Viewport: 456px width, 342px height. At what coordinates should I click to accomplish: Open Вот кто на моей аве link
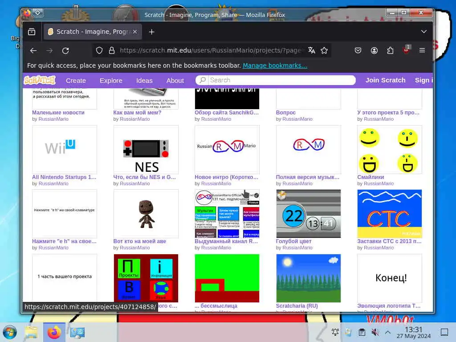coord(139,241)
